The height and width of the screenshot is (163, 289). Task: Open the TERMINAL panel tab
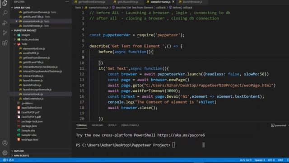pos(81,125)
